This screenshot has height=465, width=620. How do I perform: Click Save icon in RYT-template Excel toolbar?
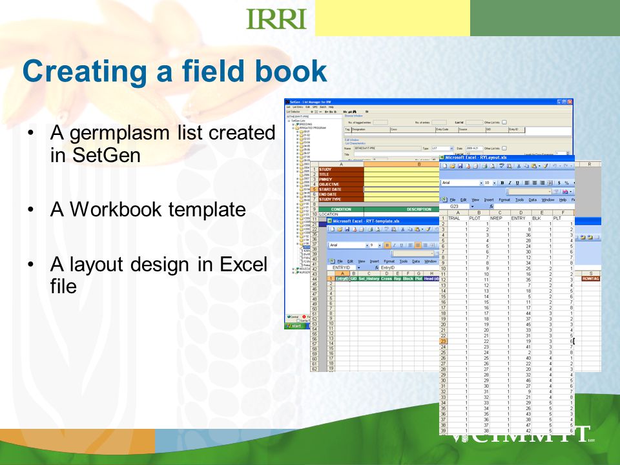pyautogui.click(x=347, y=229)
